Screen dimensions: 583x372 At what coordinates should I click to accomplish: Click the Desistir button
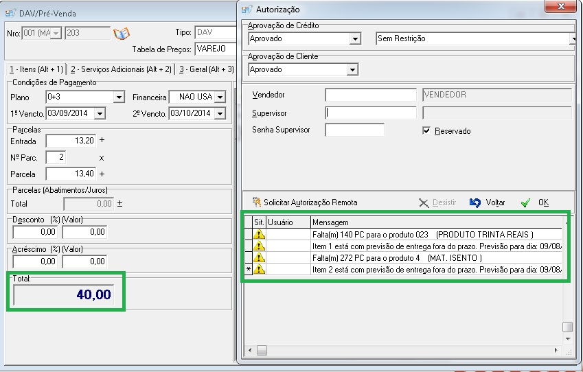[x=437, y=202]
